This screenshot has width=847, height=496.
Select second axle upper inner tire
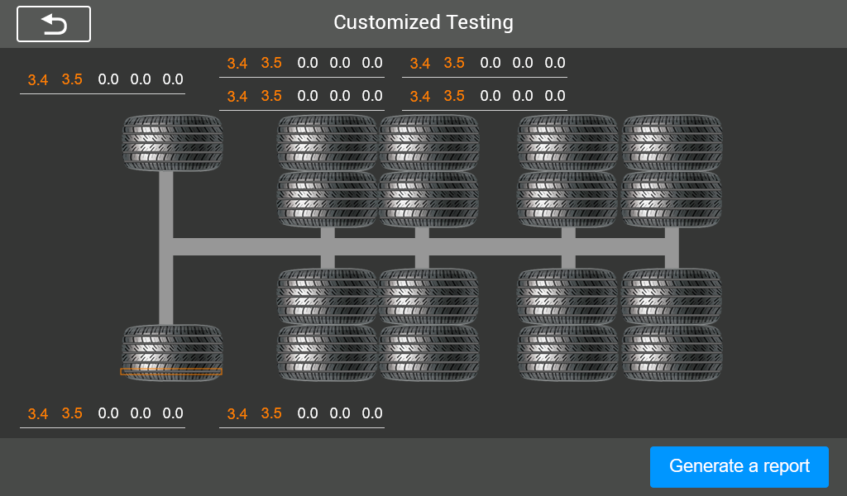327,199
